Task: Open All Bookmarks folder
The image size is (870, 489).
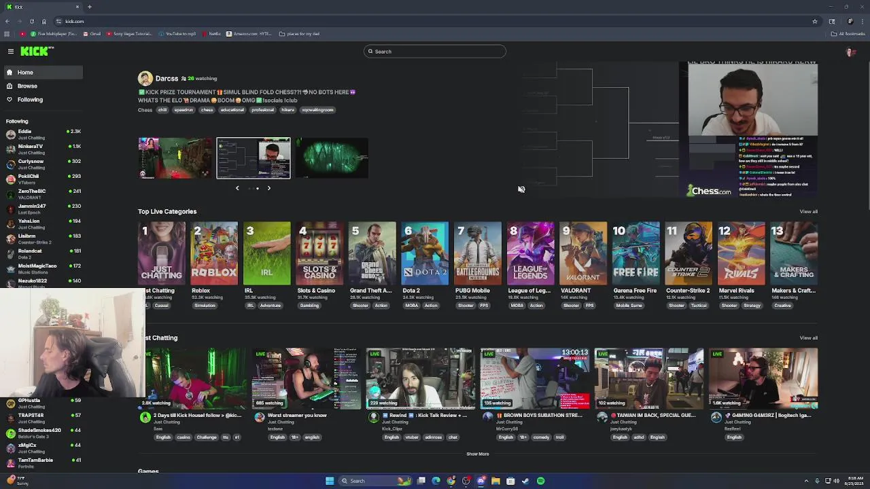Action: coord(848,33)
